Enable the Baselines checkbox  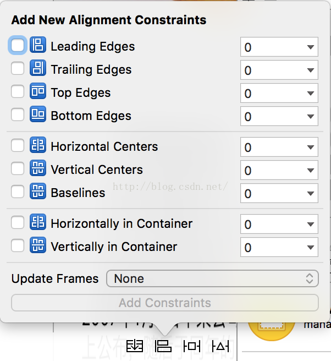(18, 192)
